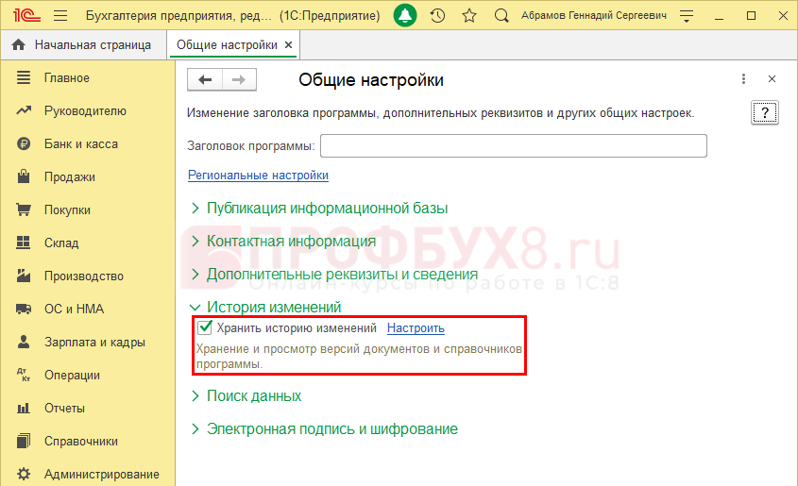798x486 pixels.
Task: Click the home icon on Начальная страница tab
Action: 18,44
